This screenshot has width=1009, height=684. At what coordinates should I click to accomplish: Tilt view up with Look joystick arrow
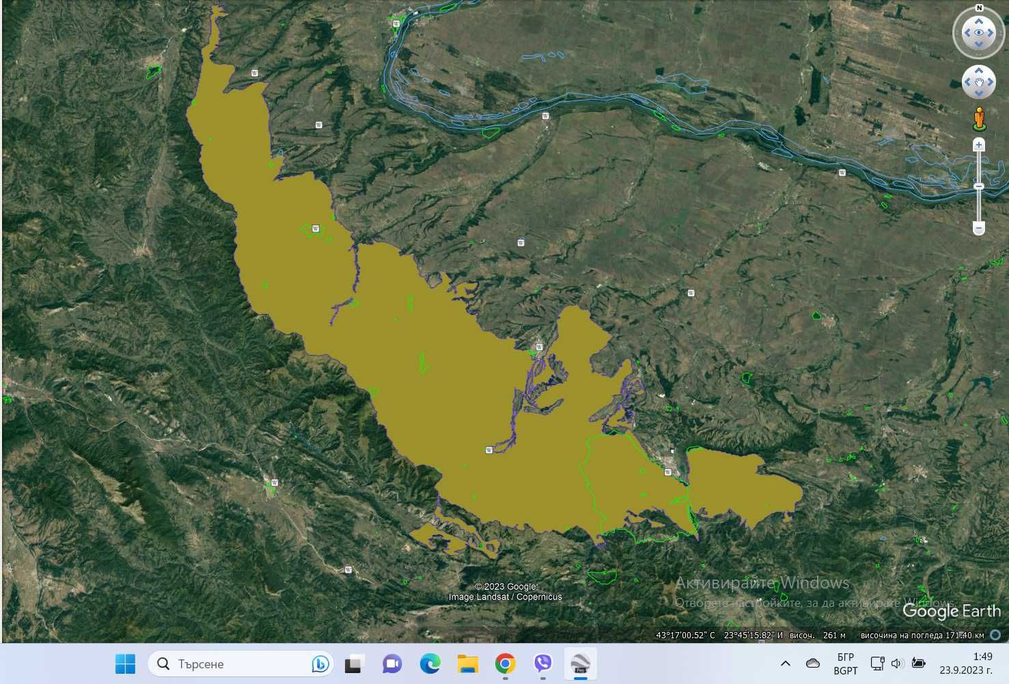point(979,20)
